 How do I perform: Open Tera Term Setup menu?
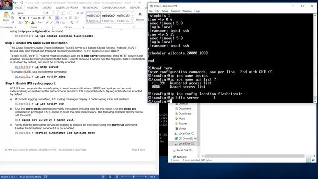[165, 11]
